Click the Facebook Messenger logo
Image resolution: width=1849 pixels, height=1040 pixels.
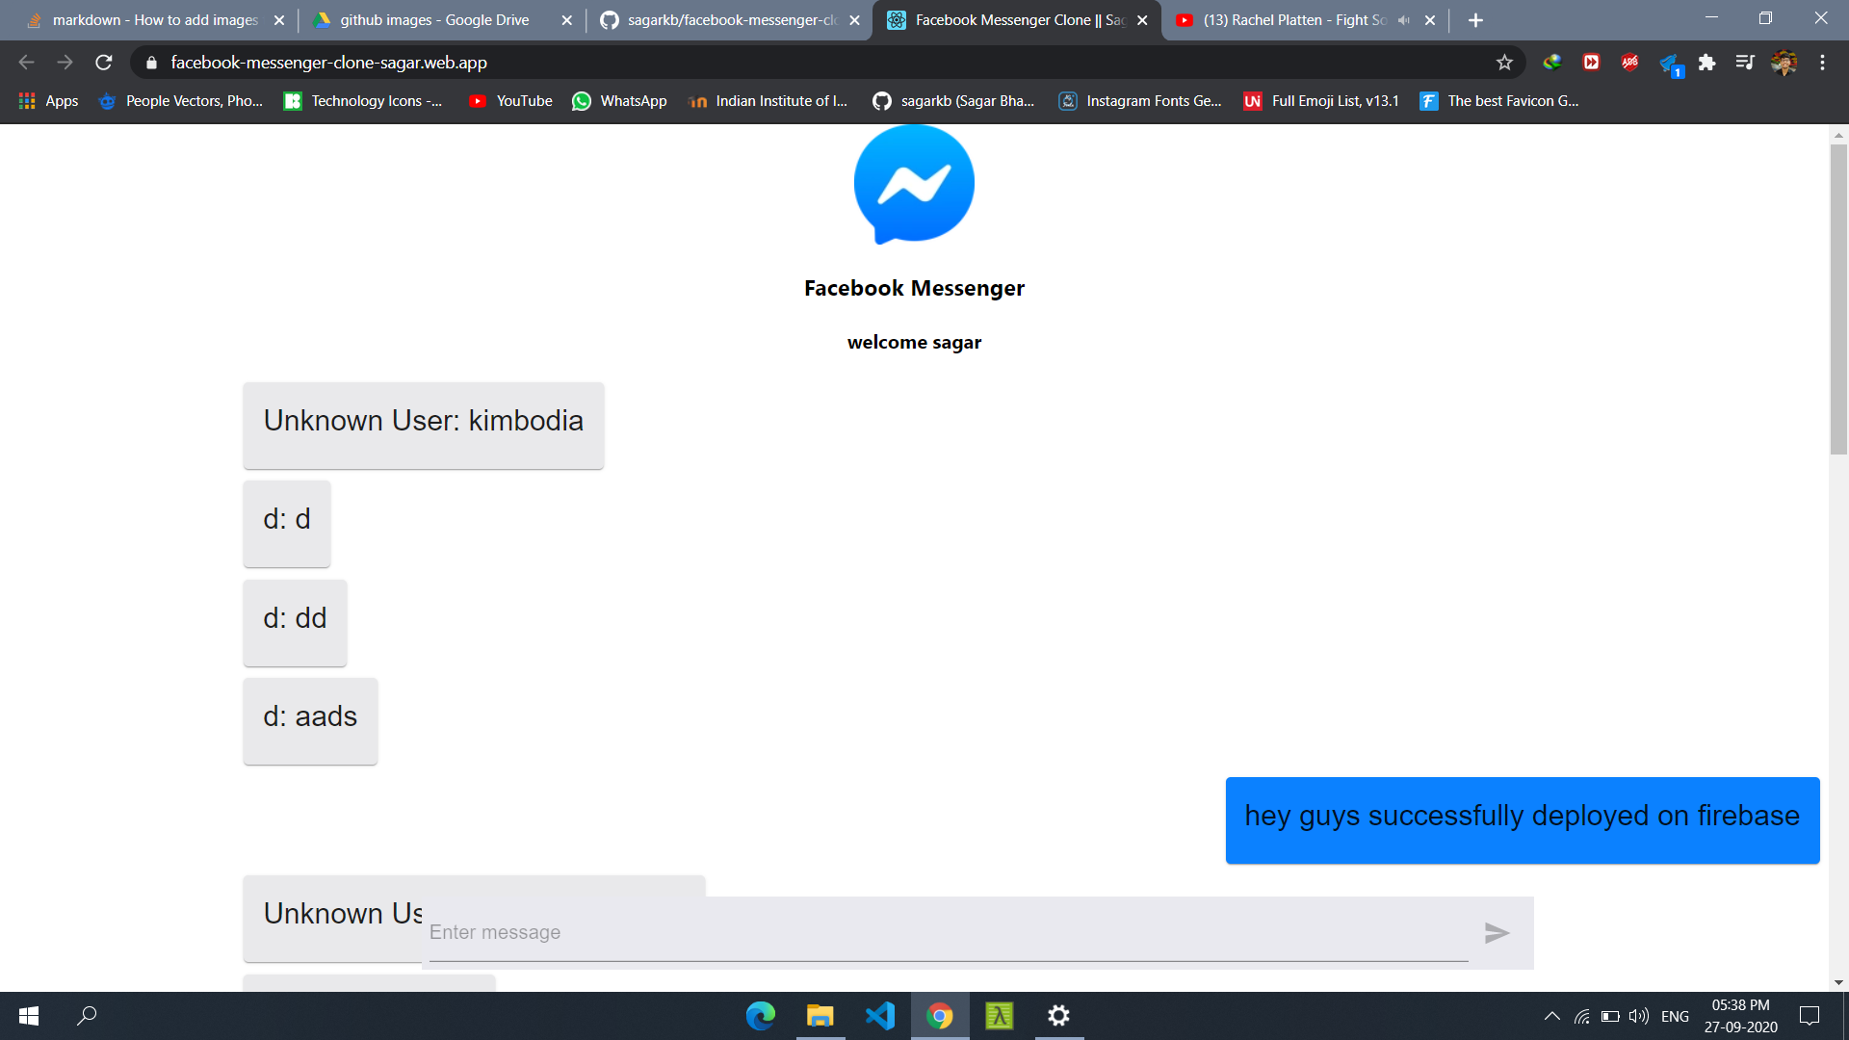point(914,184)
